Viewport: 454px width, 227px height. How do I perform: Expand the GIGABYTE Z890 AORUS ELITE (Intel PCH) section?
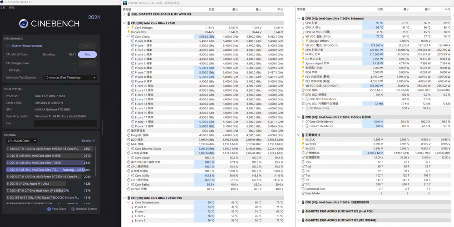[299, 211]
